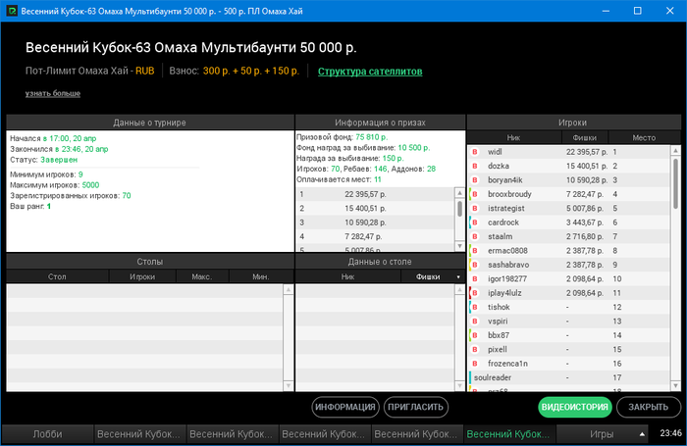
Task: Switch to the Лобби tab
Action: pos(47,434)
